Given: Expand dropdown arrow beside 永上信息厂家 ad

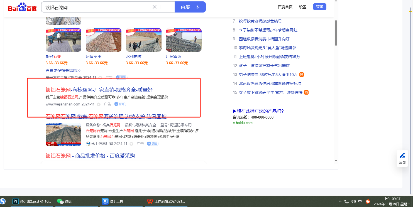Looking at the screenshot, I should (x=131, y=144).
